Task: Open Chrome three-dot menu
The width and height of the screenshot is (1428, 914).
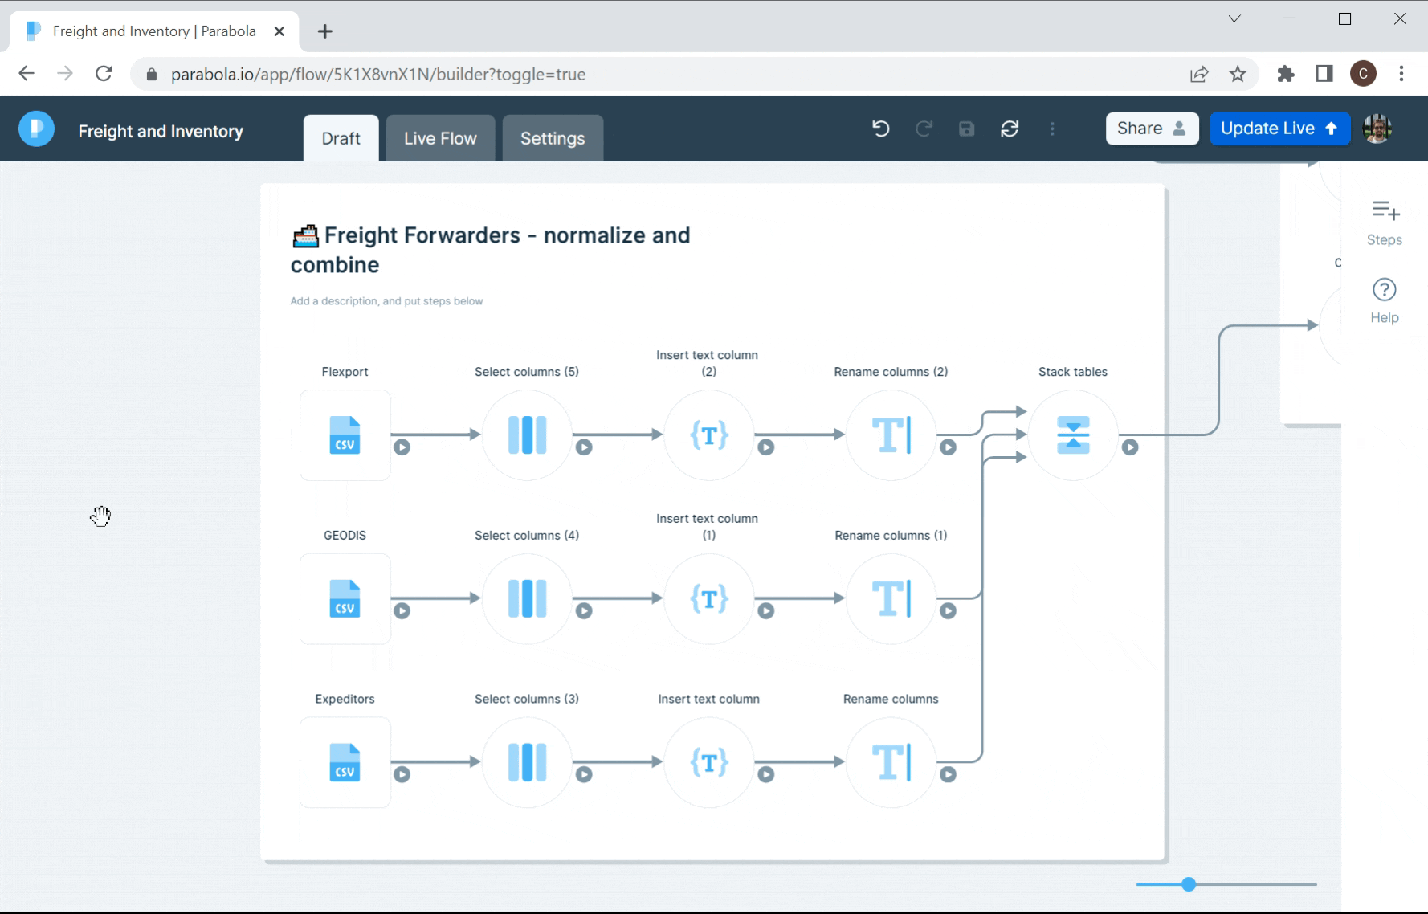Action: tap(1401, 74)
